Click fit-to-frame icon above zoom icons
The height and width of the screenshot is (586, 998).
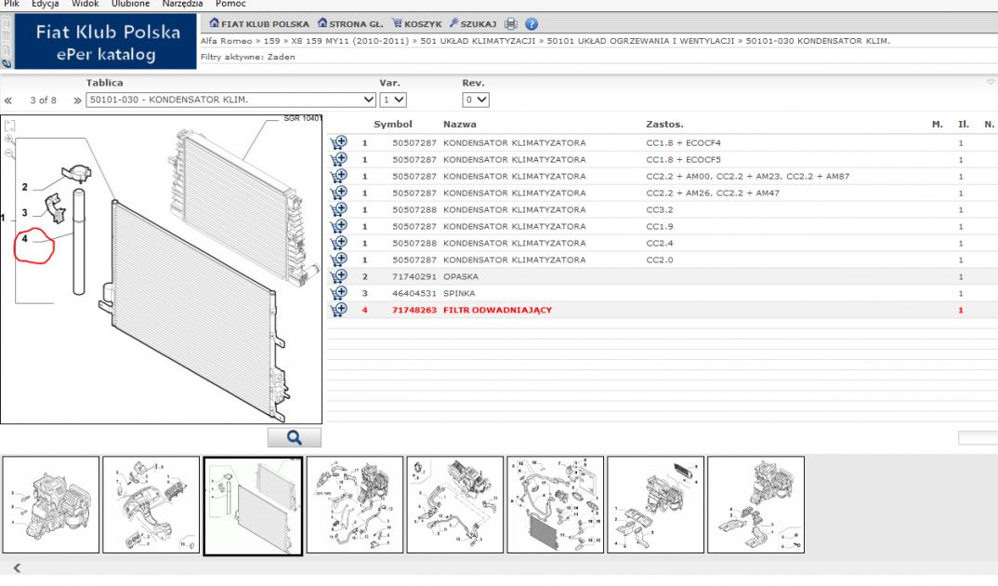point(9,126)
